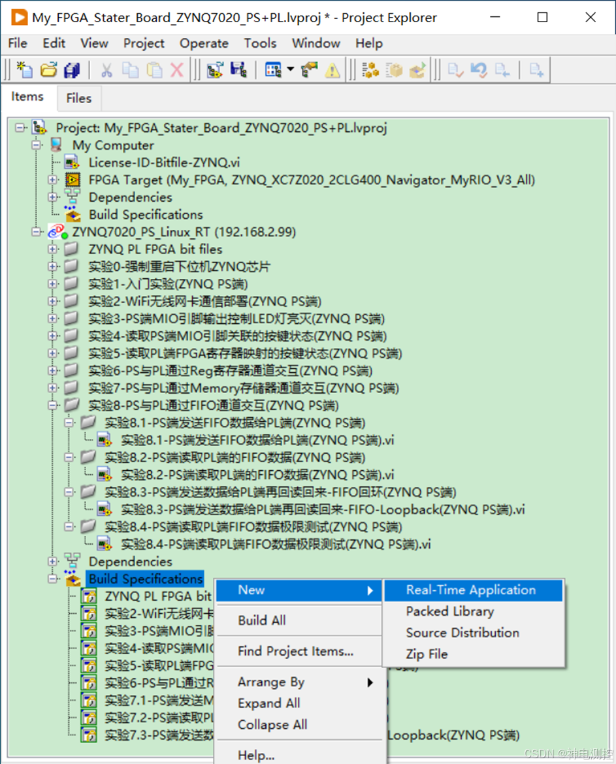
Task: Select Build All in context menu
Action: pos(299,620)
